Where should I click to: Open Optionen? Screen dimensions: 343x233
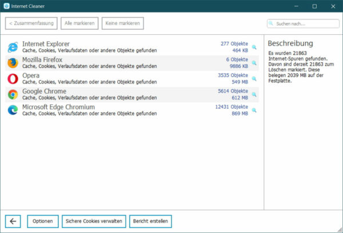click(43, 221)
